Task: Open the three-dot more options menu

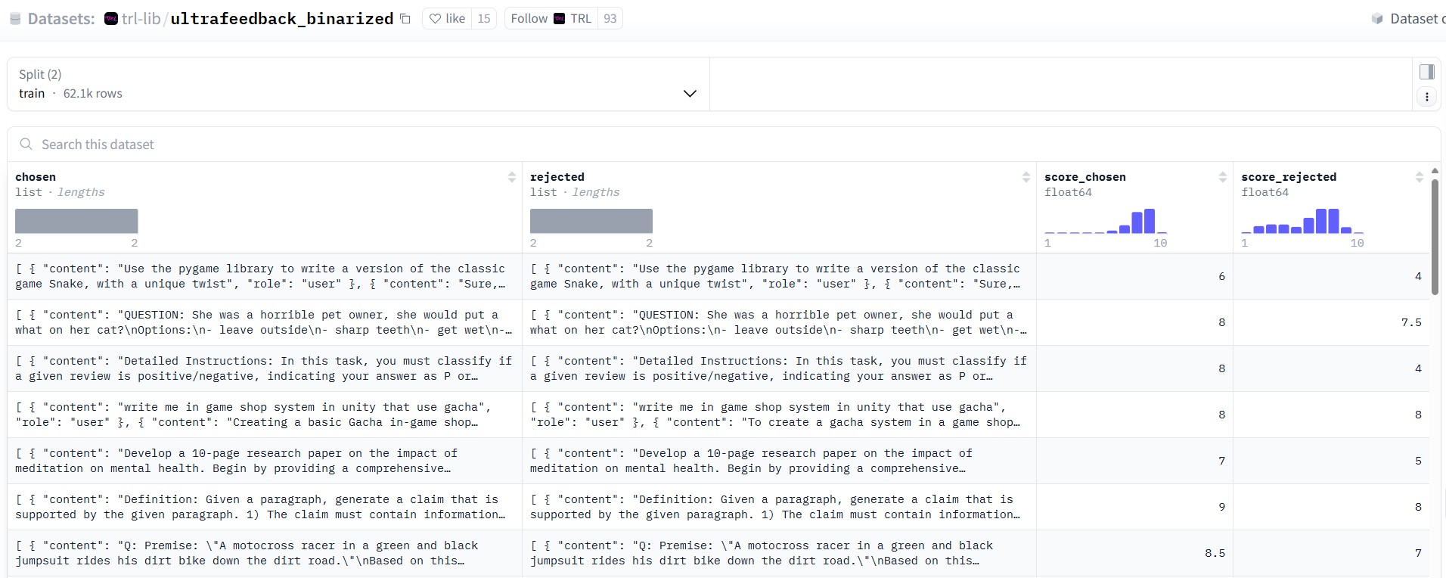Action: [1426, 97]
